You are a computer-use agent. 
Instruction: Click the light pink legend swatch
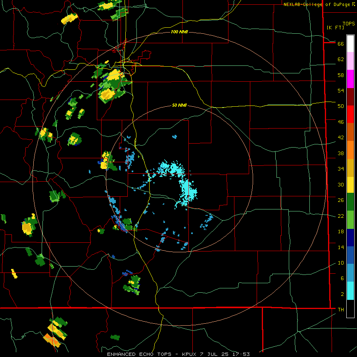click(x=350, y=61)
